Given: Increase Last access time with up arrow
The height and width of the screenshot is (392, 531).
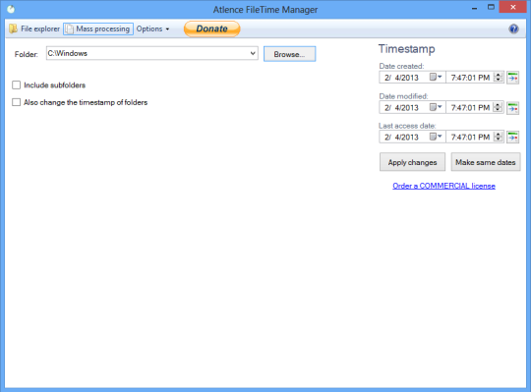Looking at the screenshot, I should tap(499, 134).
